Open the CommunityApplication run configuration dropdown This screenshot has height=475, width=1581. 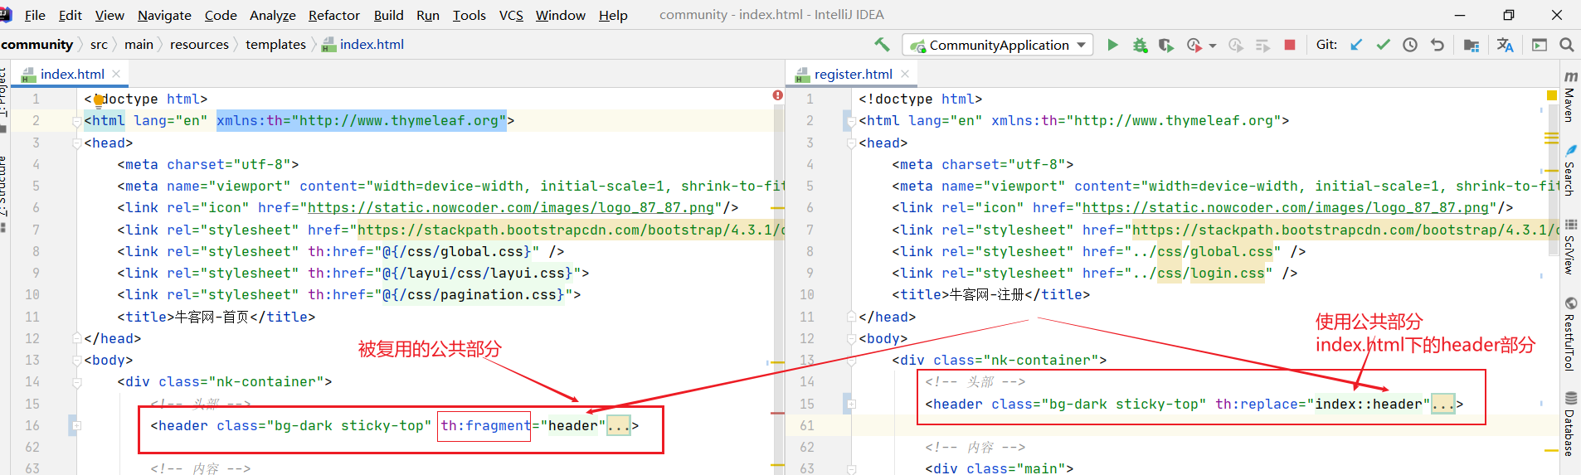coord(998,45)
